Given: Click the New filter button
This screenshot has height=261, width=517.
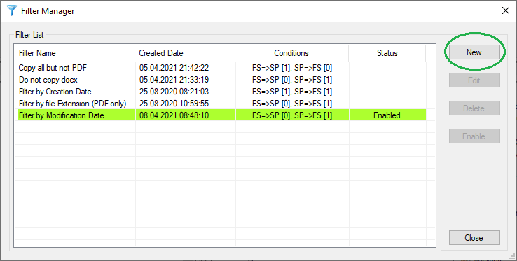Looking at the screenshot, I should click(474, 52).
